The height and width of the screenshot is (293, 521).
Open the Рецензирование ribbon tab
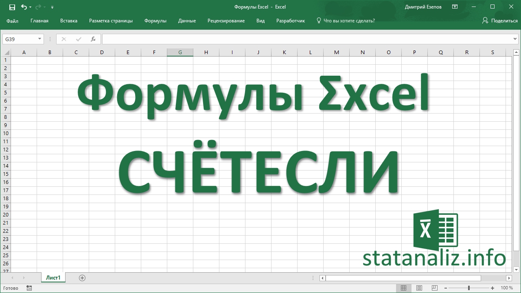pos(226,21)
